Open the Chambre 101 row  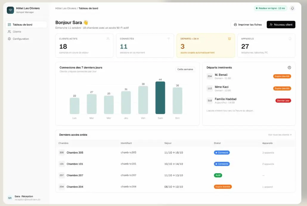click(x=175, y=164)
